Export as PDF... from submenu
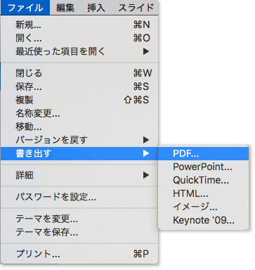Viewport: 255px width, 270px height. click(x=204, y=153)
